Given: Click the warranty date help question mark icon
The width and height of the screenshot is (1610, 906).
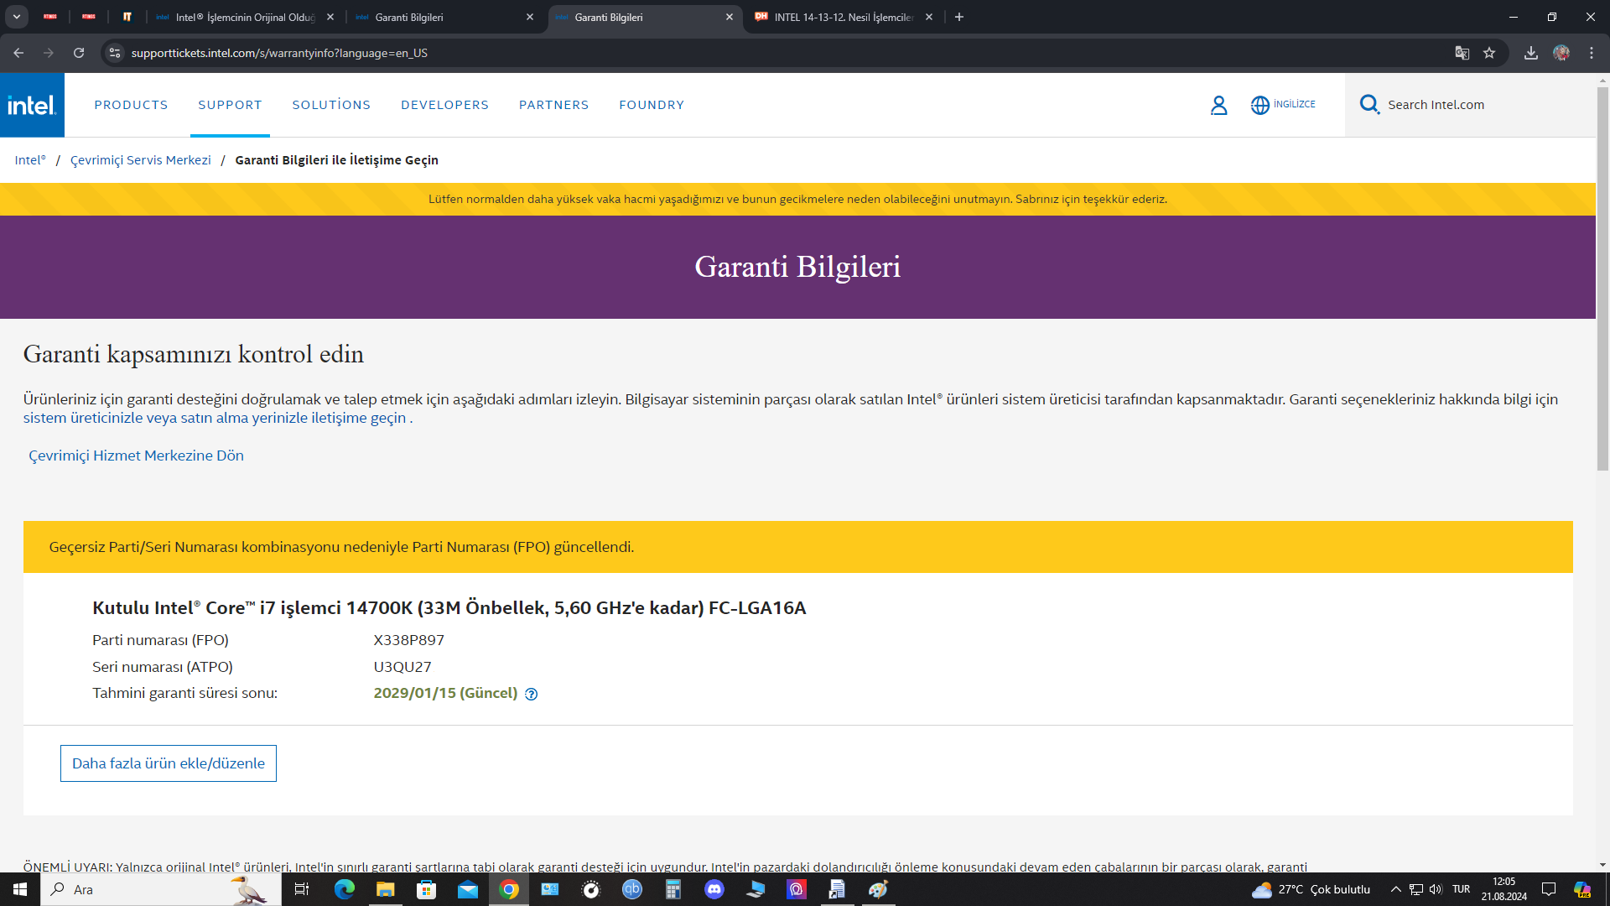Looking at the screenshot, I should 531,694.
